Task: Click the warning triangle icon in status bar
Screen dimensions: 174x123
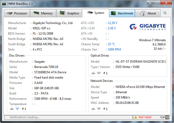Action: (x=136, y=117)
